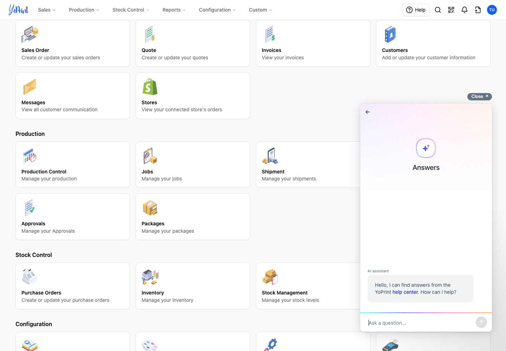Expand the Production dropdown menu
506x351 pixels.
[84, 10]
